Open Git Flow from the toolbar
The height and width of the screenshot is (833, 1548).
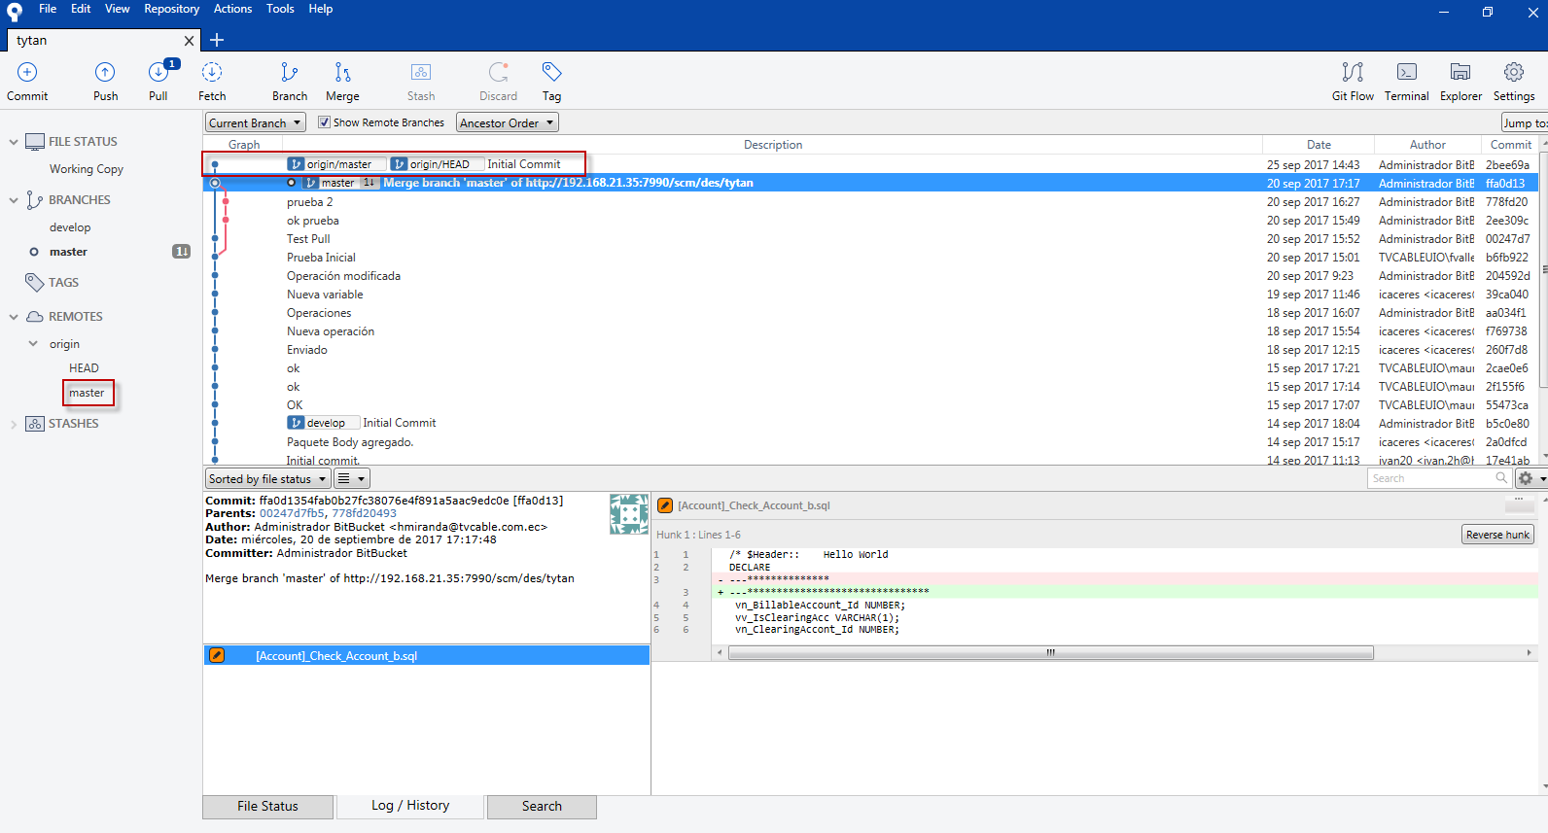click(x=1353, y=72)
